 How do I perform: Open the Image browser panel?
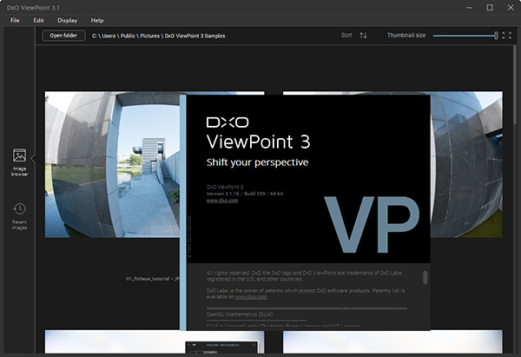(x=19, y=162)
